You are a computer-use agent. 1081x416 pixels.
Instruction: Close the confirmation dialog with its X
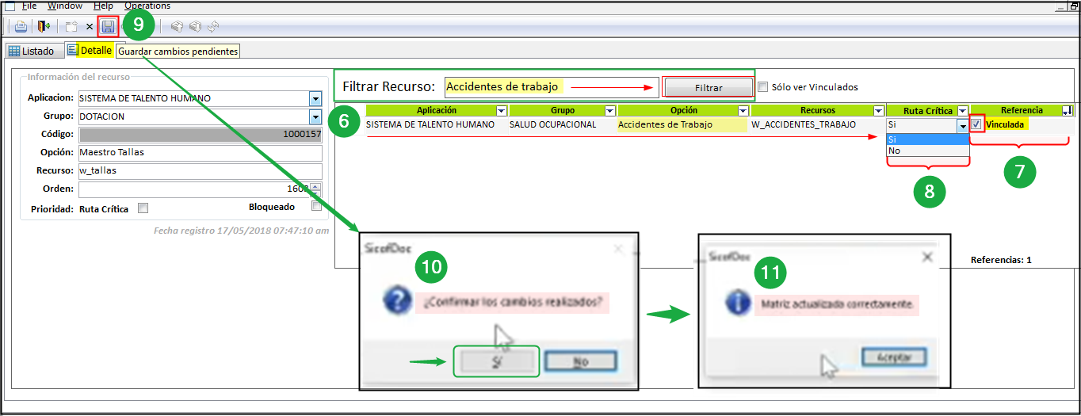619,247
